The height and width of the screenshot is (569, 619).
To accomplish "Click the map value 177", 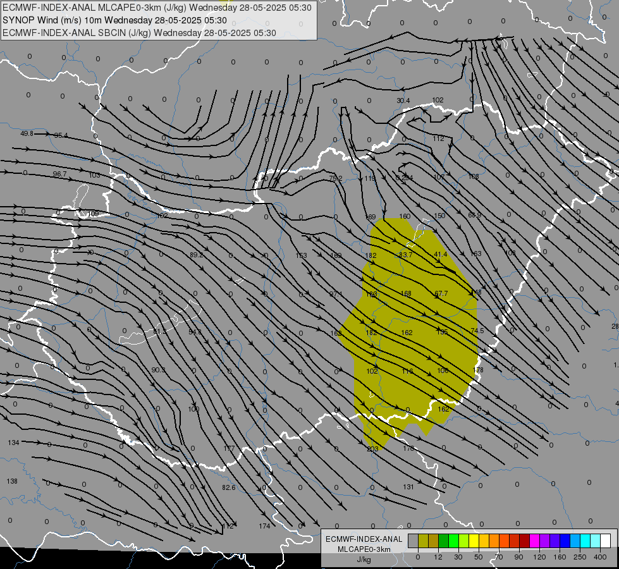I will (229, 448).
